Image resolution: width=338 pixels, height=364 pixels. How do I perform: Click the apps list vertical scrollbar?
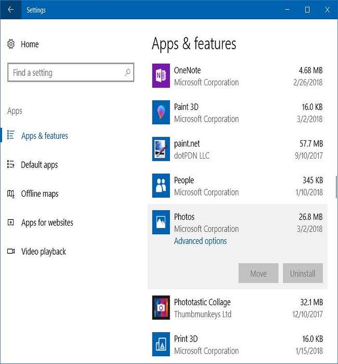click(336, 187)
